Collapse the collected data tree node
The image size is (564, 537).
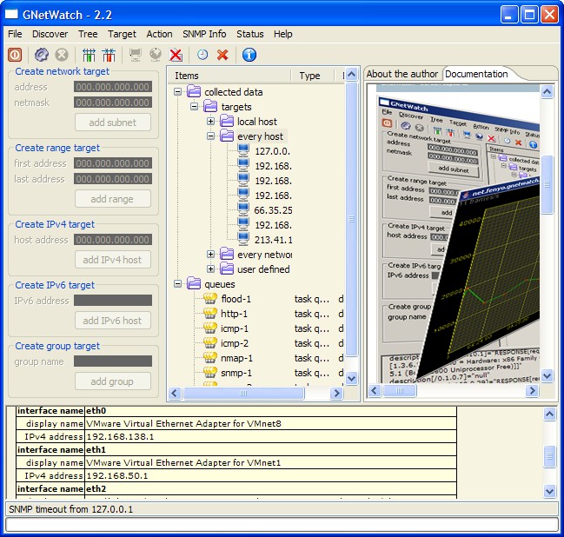[177, 92]
